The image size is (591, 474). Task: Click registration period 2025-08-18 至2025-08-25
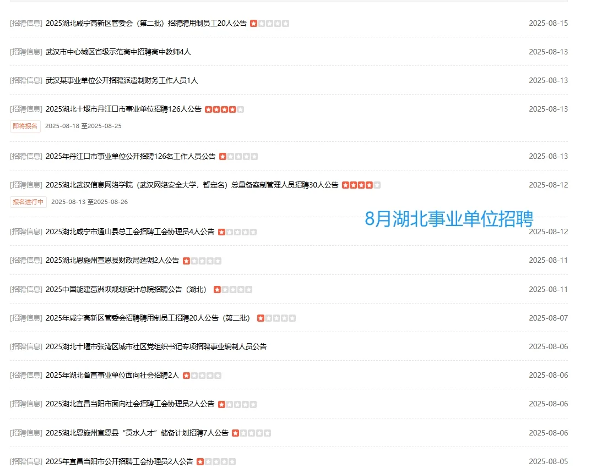point(83,126)
